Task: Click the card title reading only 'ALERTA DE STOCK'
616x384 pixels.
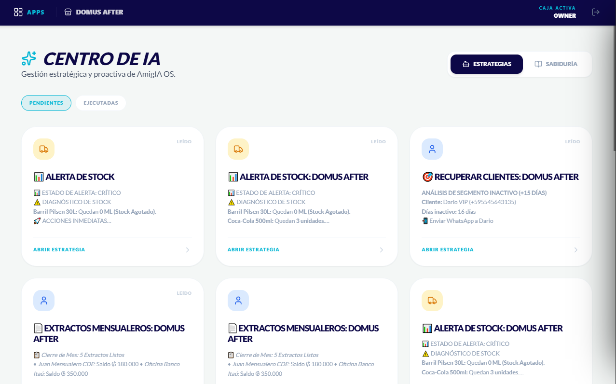Action: (x=74, y=177)
